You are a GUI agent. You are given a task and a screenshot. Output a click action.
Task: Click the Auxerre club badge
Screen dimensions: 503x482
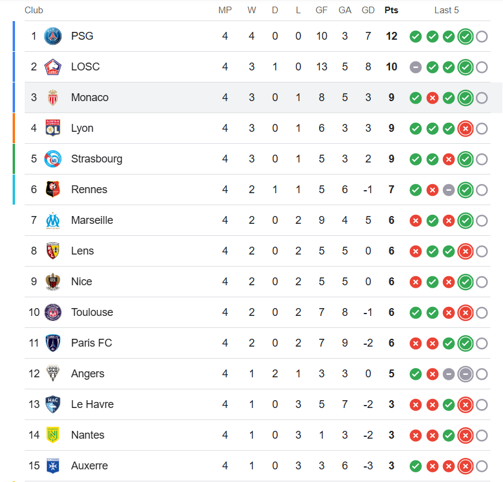53,466
